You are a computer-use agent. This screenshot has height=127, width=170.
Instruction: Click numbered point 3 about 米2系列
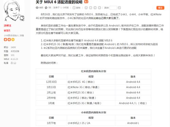89,48
